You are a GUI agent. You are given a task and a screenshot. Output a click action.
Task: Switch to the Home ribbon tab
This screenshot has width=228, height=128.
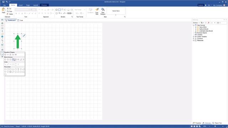click(13, 5)
